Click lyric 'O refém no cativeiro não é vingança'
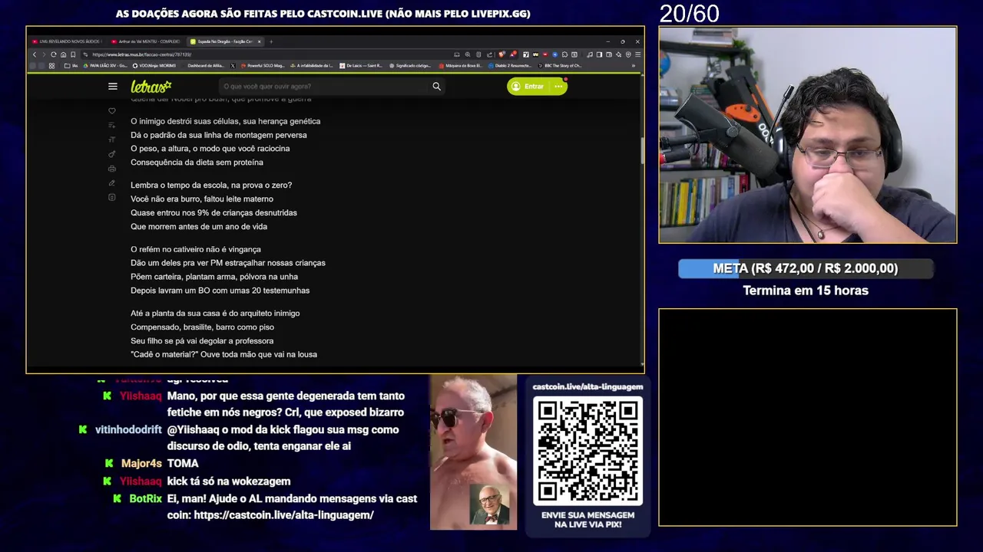This screenshot has height=552, width=983. pos(196,249)
